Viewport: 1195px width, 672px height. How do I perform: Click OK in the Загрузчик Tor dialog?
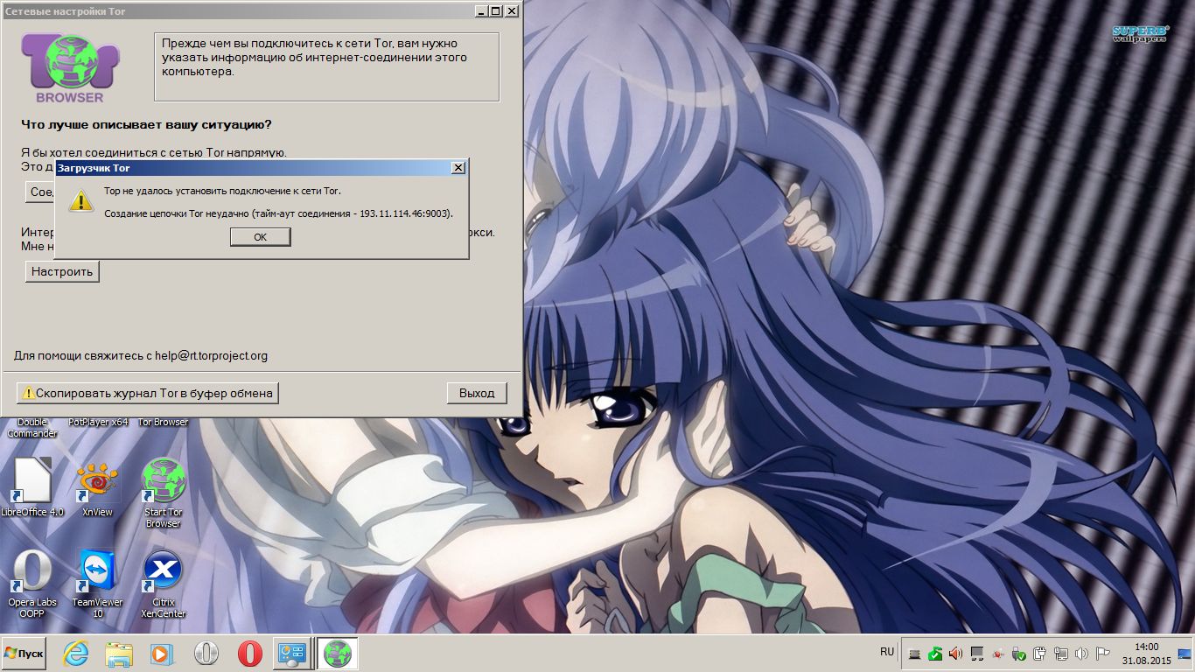[260, 237]
